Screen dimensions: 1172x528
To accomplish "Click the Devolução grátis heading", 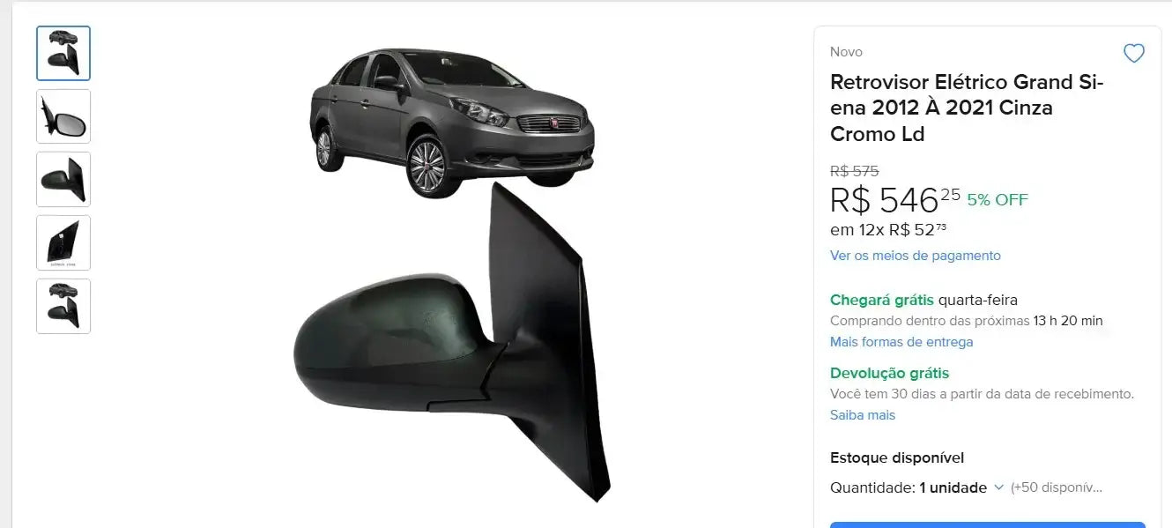I will pyautogui.click(x=889, y=374).
